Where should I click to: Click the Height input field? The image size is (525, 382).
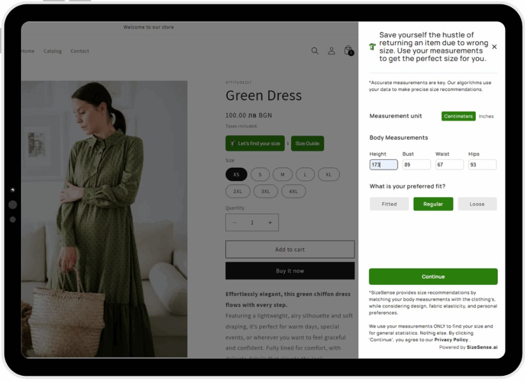pyautogui.click(x=383, y=165)
